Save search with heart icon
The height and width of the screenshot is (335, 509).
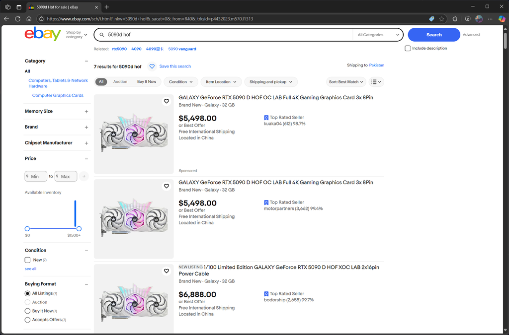point(152,66)
